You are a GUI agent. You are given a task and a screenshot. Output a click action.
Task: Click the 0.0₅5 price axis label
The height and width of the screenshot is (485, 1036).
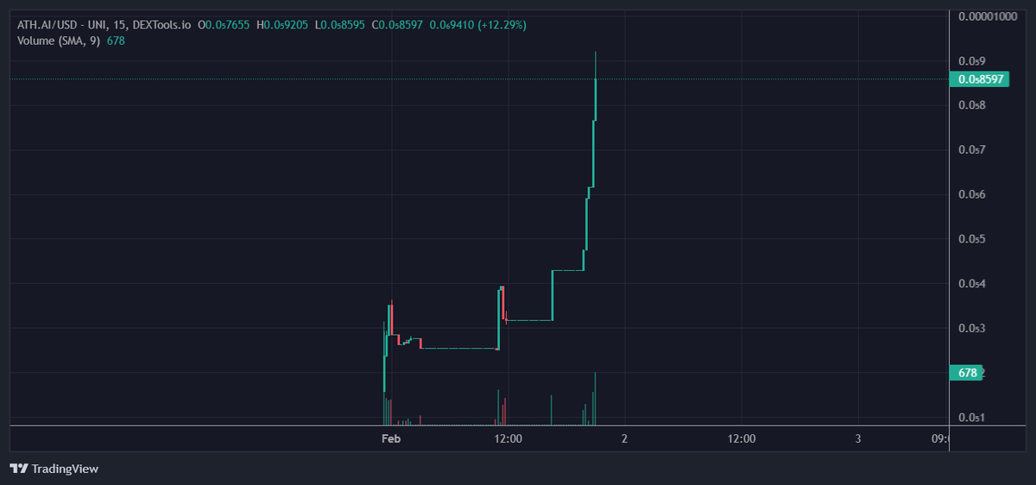pyautogui.click(x=972, y=239)
